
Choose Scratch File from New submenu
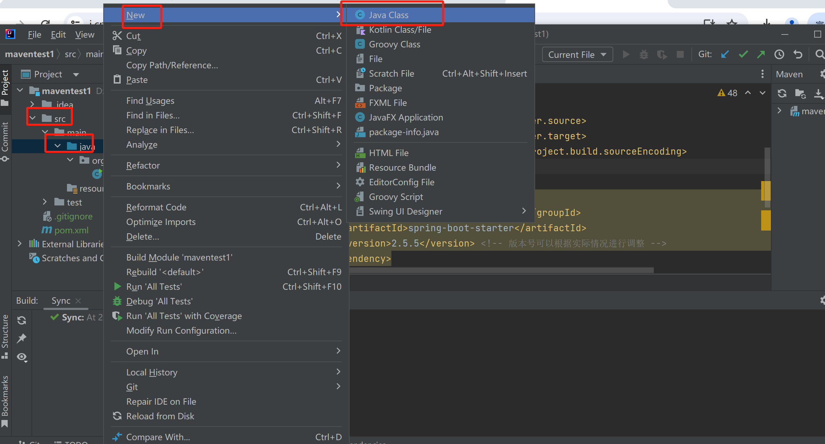[441, 73]
